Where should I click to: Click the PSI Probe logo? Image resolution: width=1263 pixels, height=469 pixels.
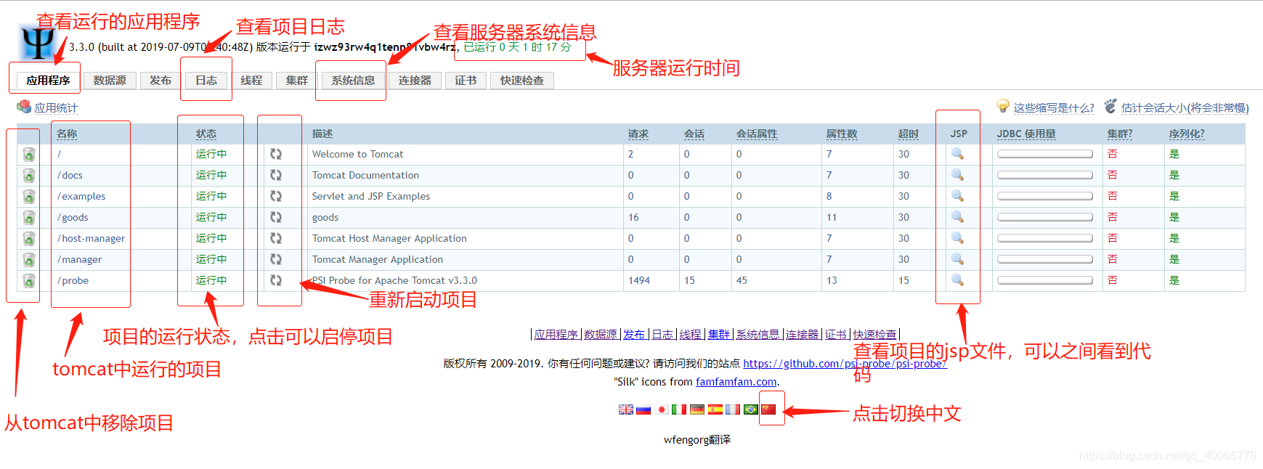[38, 44]
